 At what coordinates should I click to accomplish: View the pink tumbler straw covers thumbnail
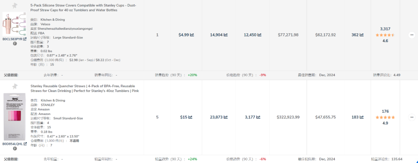pos(14,24)
